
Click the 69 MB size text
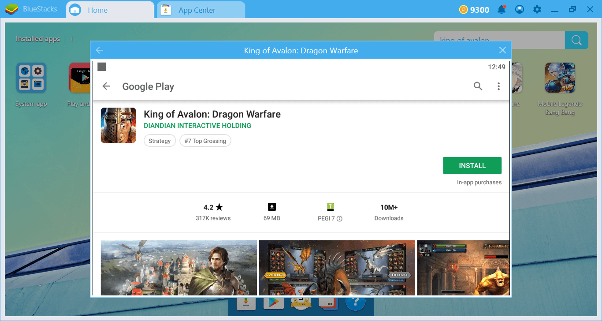(x=272, y=218)
